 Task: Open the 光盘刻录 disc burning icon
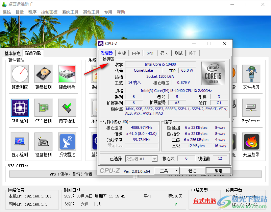click(251, 141)
